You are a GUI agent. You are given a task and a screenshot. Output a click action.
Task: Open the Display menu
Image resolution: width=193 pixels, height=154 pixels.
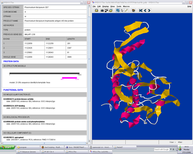pyautogui.click(x=106, y=6)
